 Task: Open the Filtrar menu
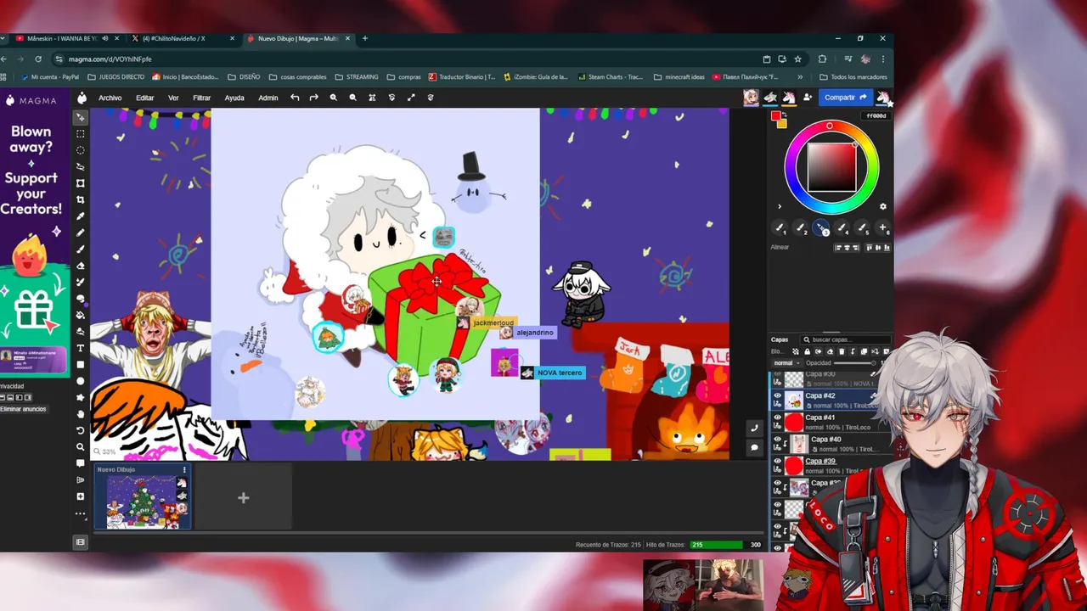[201, 98]
